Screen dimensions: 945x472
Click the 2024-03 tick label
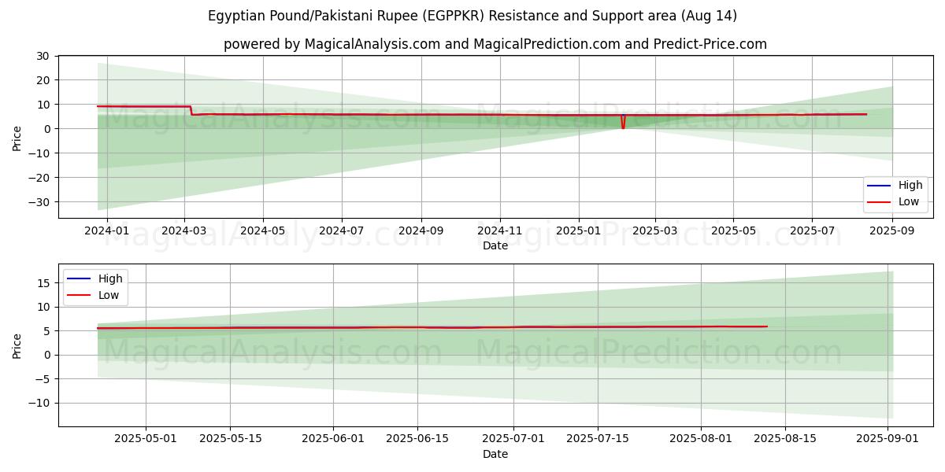pos(183,230)
